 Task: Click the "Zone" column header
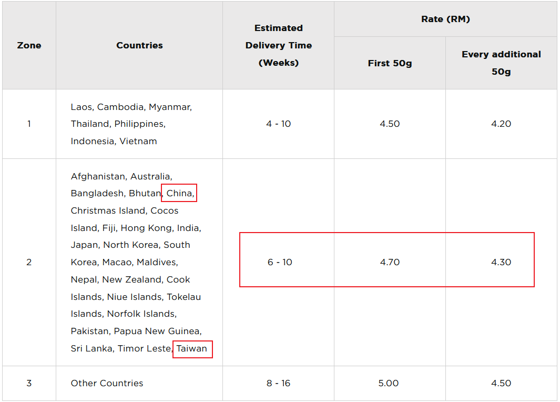[x=29, y=45]
